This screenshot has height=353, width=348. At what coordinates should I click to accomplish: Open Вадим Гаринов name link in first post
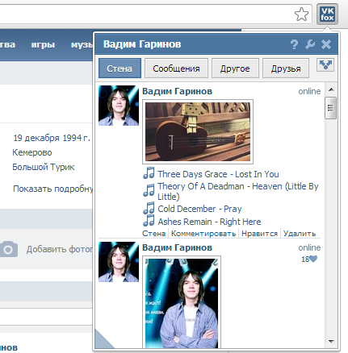177,91
